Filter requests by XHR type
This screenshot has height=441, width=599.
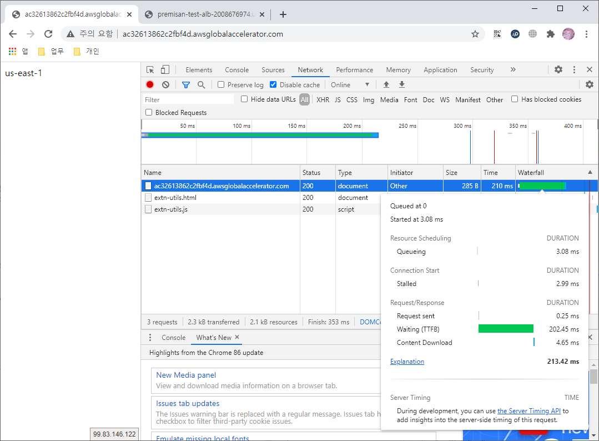323,100
